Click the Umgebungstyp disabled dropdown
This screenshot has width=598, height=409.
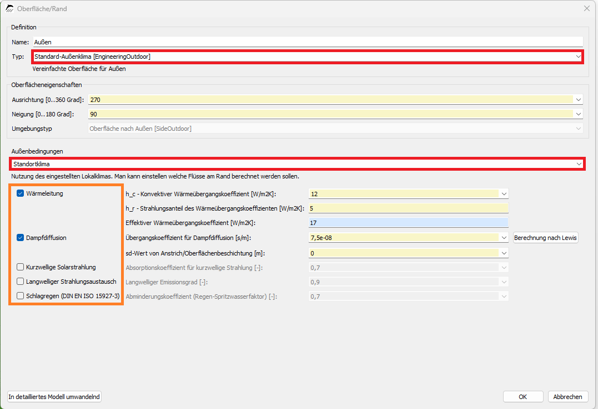[335, 129]
